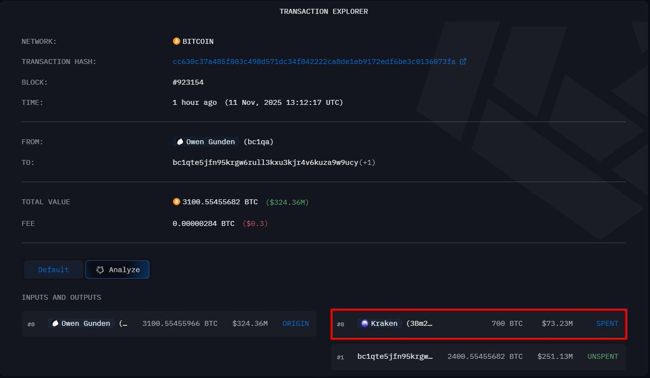This screenshot has height=378, width=650.
Task: Click the UNSPENT green status indicator
Action: point(602,356)
